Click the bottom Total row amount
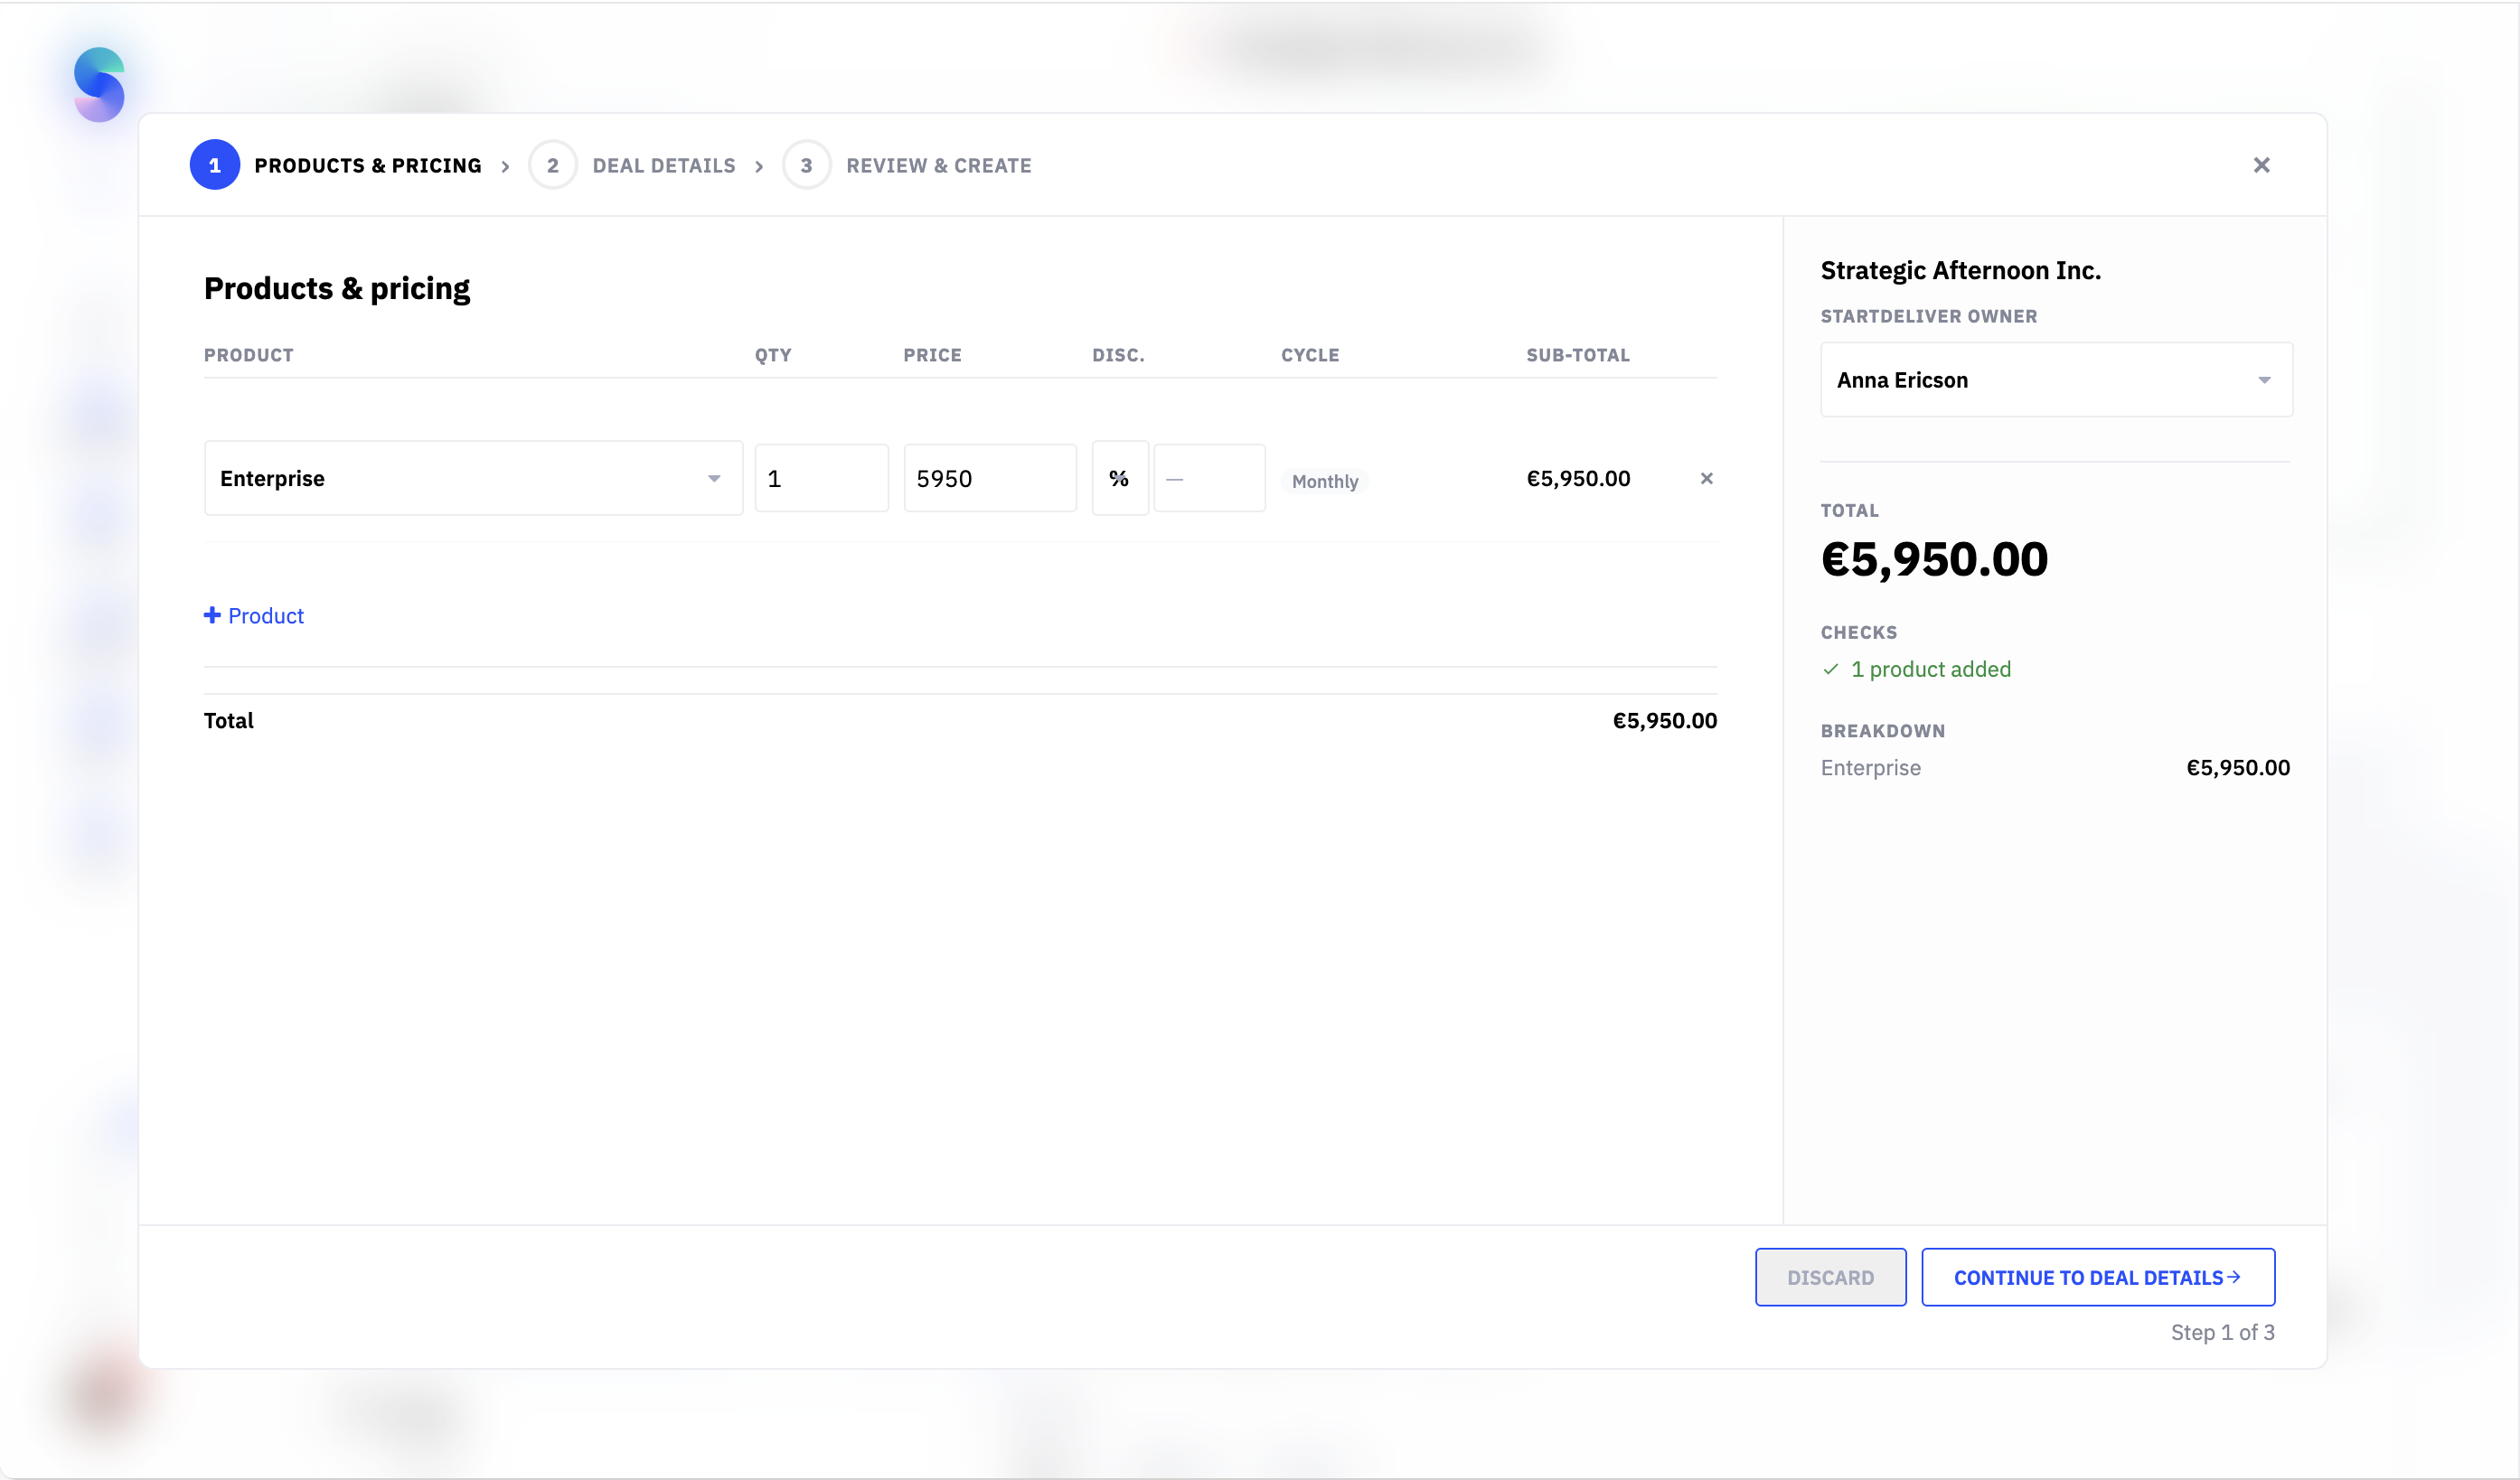This screenshot has width=2520, height=1480. [x=1664, y=720]
